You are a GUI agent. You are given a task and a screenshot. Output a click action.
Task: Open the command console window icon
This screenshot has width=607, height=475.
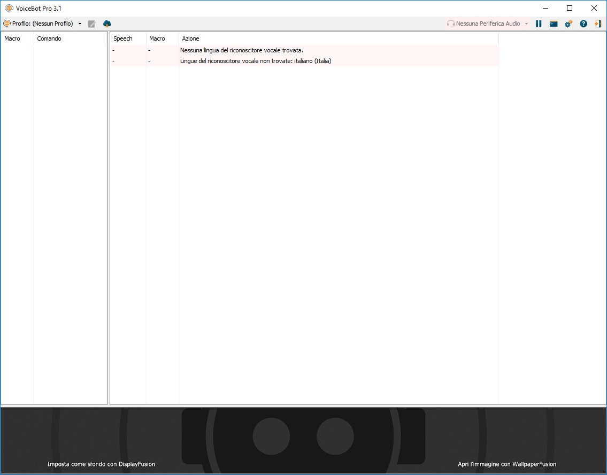point(554,24)
